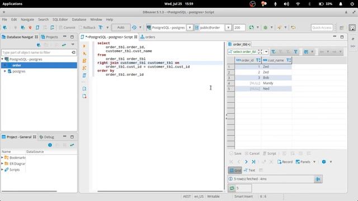This screenshot has width=358, height=201.
Task: Jump to last results page arrow
Action: 253,162
